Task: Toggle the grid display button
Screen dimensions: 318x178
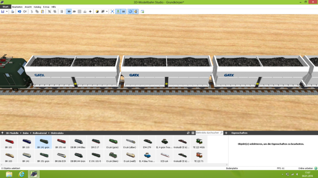Action: [80, 11]
